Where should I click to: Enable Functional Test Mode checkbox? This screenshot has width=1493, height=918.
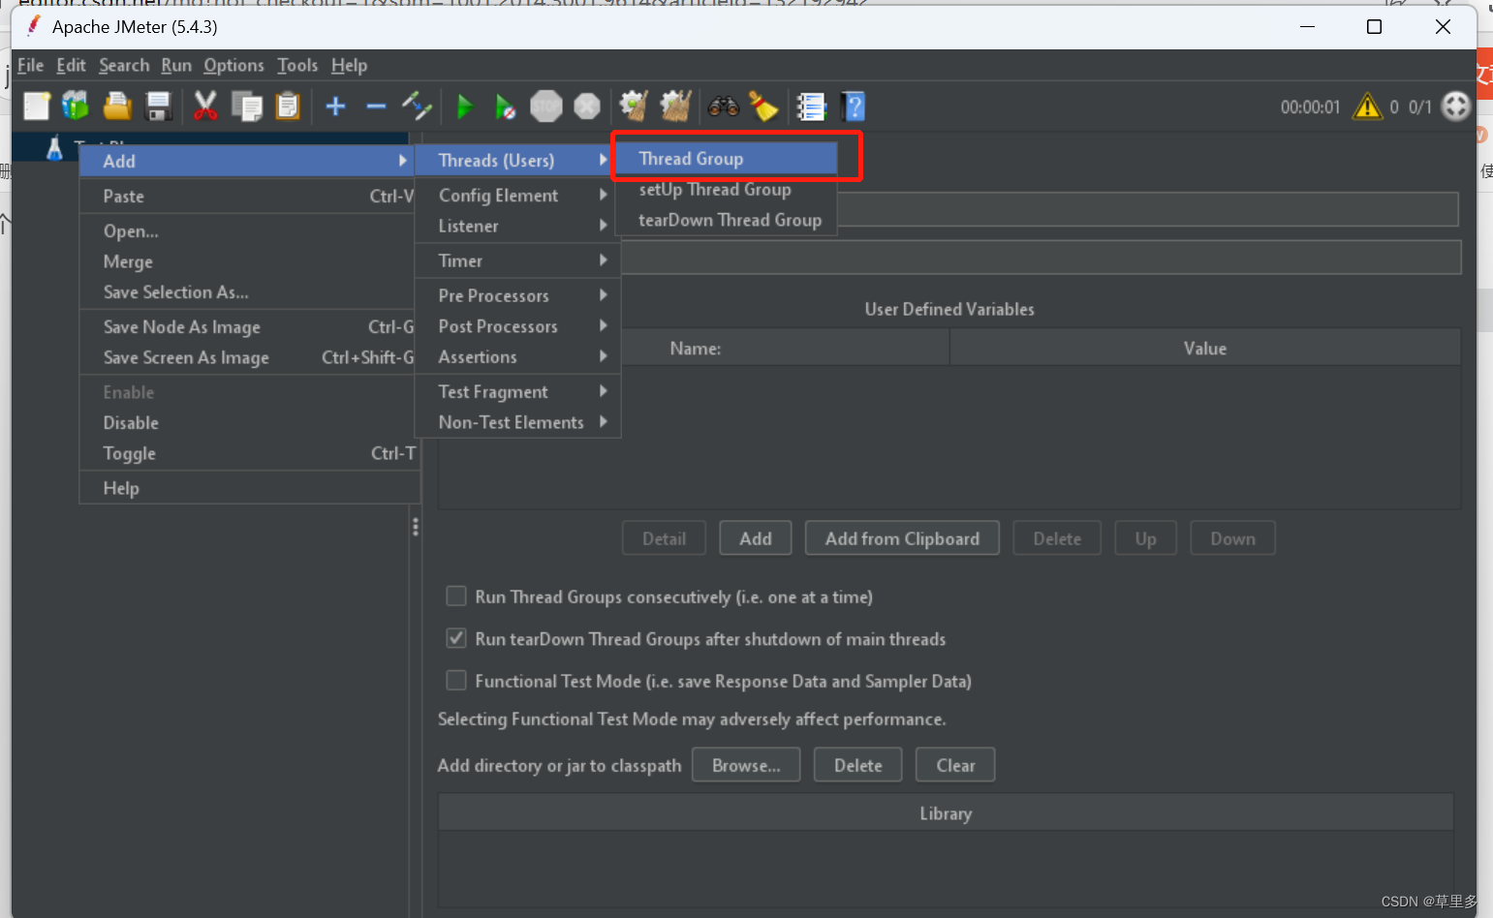coord(455,680)
